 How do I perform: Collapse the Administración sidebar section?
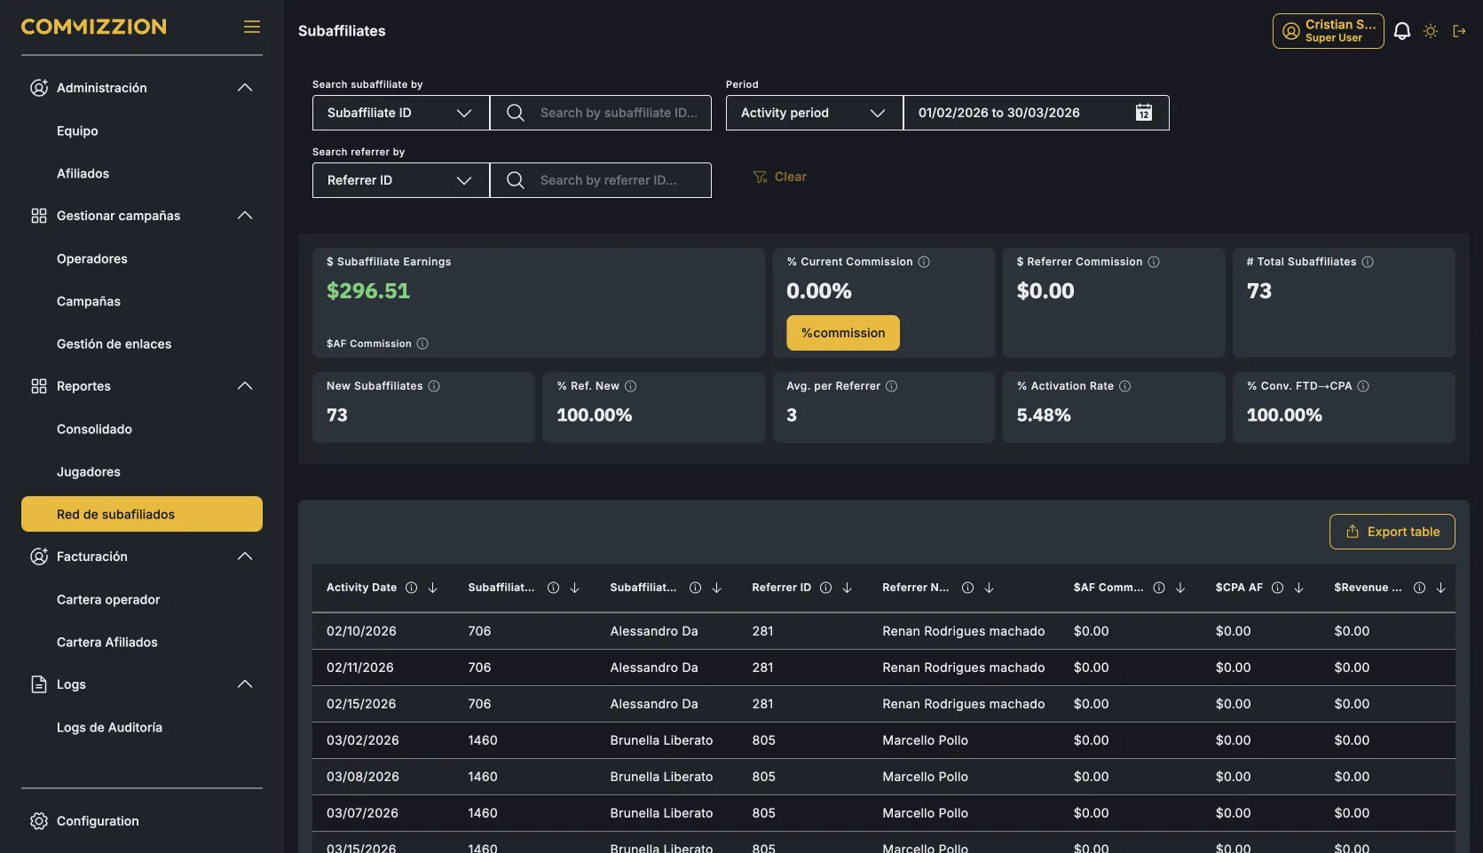(245, 88)
